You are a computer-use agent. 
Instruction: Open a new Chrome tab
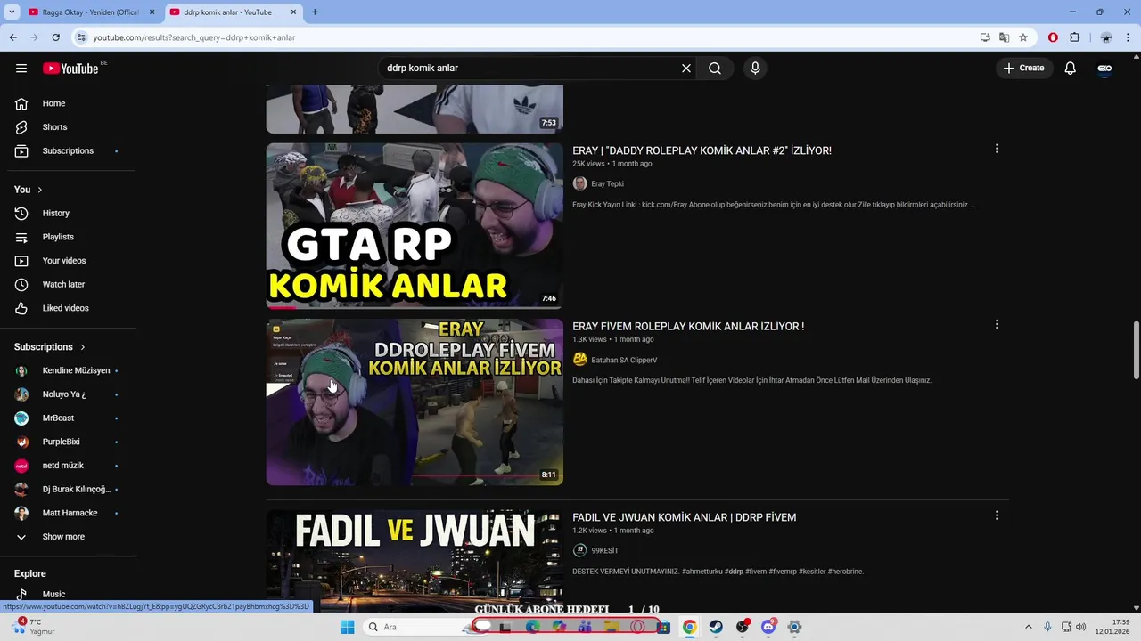click(315, 12)
